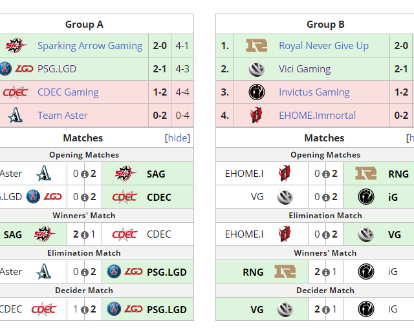This screenshot has height=328, width=414.
Task: Click CDEC logo in Group A standings
Action: point(16,92)
